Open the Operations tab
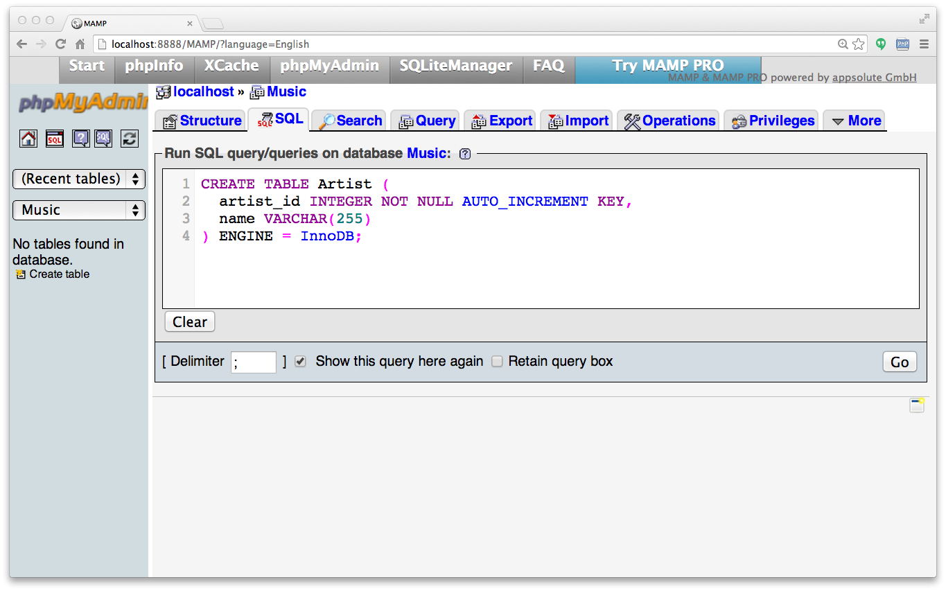The height and width of the screenshot is (591, 946). pyautogui.click(x=669, y=121)
